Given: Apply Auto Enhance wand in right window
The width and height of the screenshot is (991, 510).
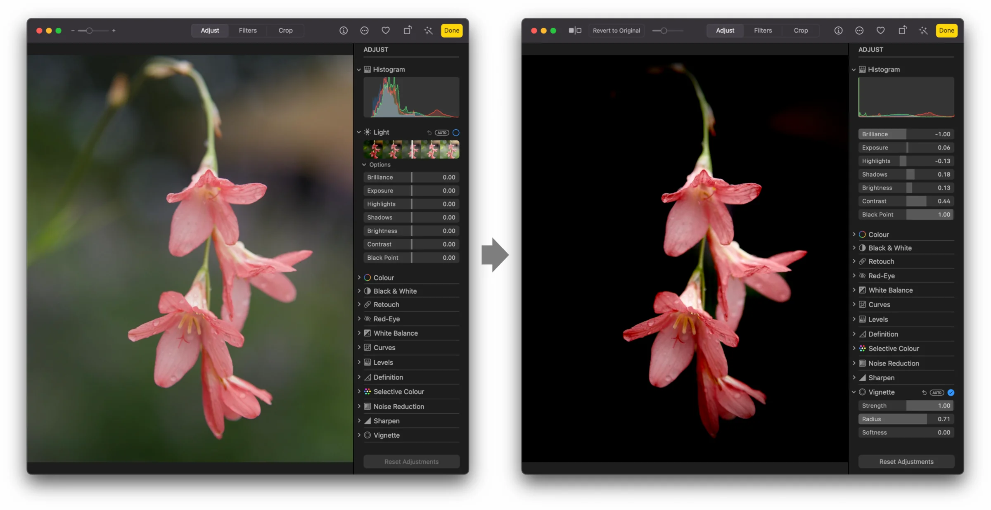Looking at the screenshot, I should 923,31.
